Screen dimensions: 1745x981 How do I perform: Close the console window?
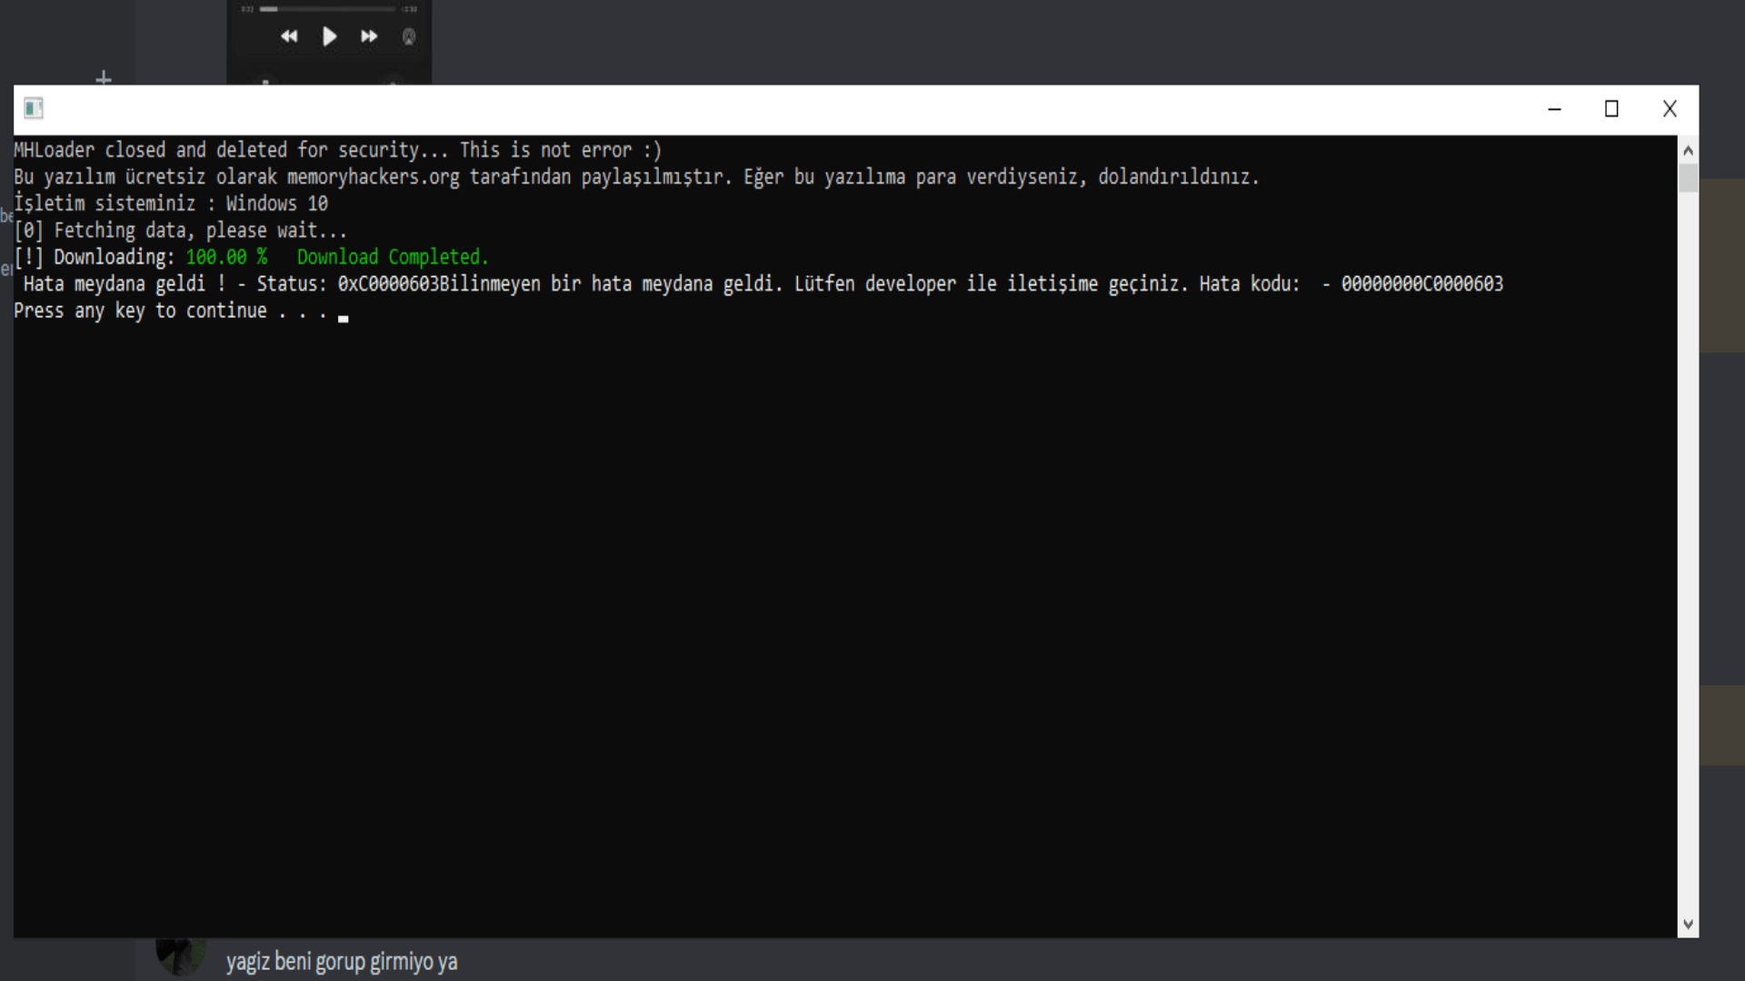(1670, 109)
